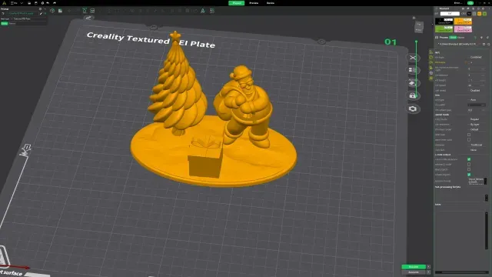Click the Arrange objects toolbar icon
This screenshot has width=492, height=277.
point(92,11)
